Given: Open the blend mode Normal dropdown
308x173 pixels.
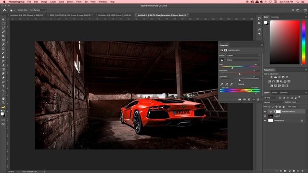Looking at the screenshot, I should [274, 102].
